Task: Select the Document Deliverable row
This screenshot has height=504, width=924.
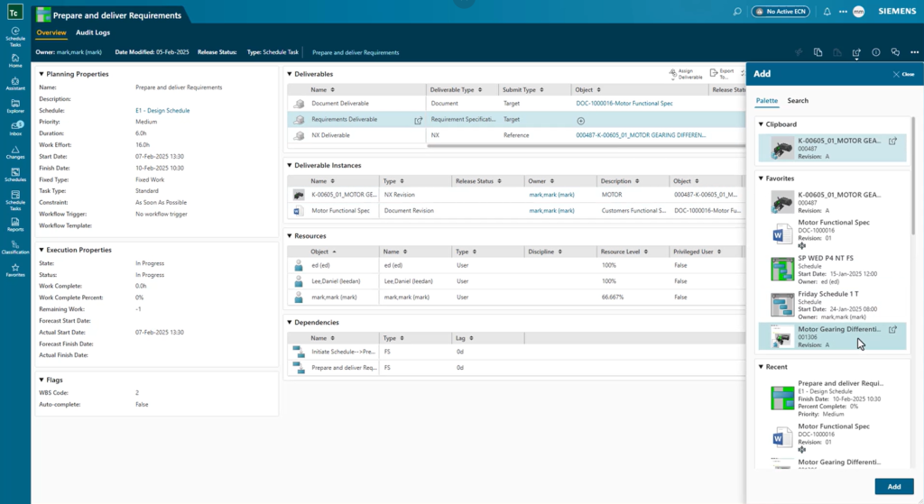Action: tap(515, 104)
